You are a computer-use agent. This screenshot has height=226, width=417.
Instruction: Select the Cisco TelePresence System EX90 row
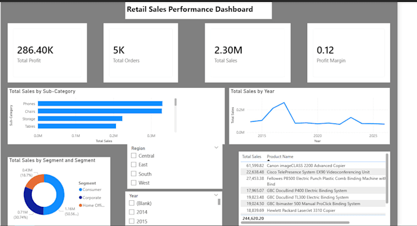click(x=313, y=172)
